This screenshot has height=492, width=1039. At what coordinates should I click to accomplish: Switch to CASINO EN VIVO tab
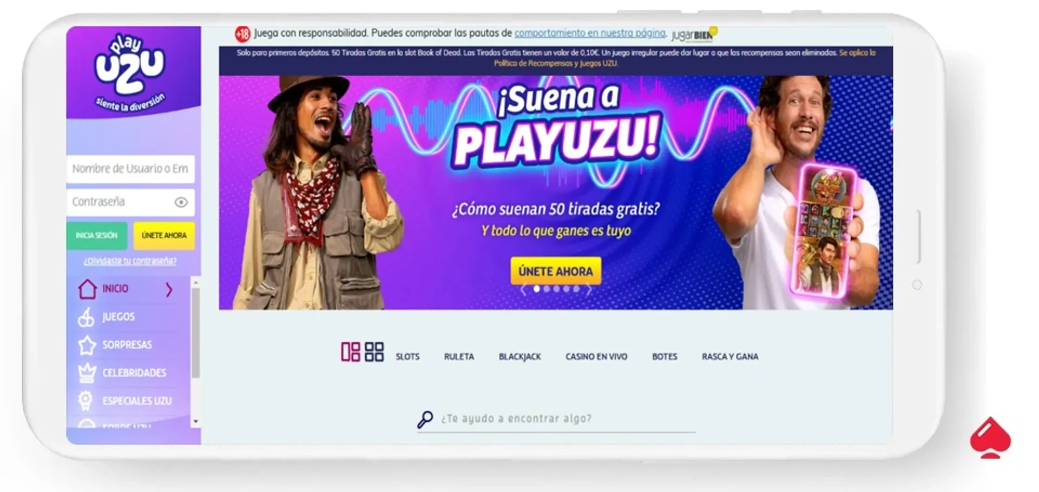(x=596, y=356)
